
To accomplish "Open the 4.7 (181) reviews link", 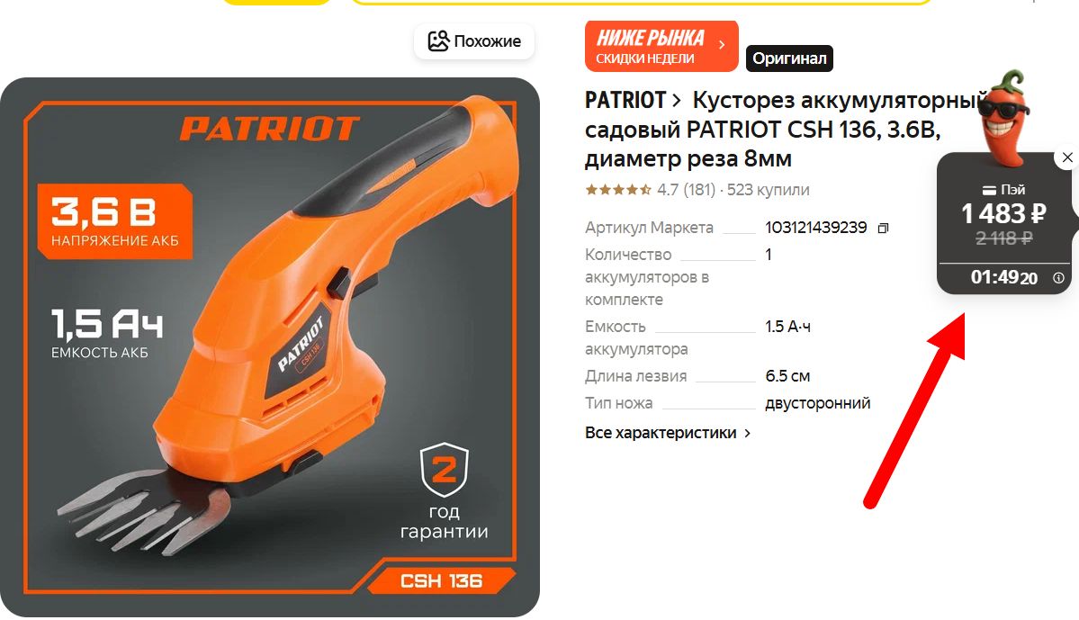I will click(x=686, y=189).
